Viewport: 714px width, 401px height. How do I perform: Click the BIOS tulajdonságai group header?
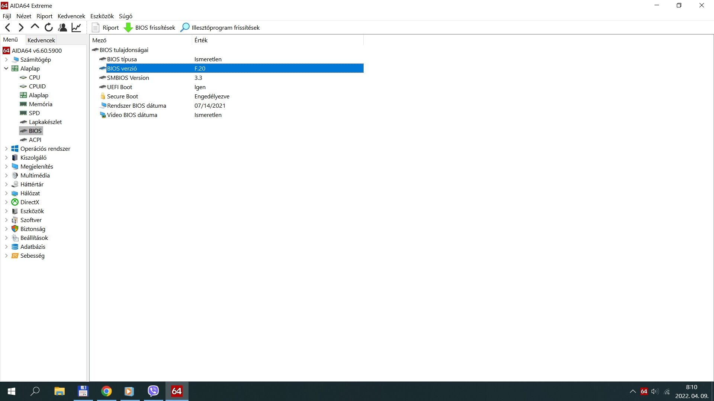(124, 50)
